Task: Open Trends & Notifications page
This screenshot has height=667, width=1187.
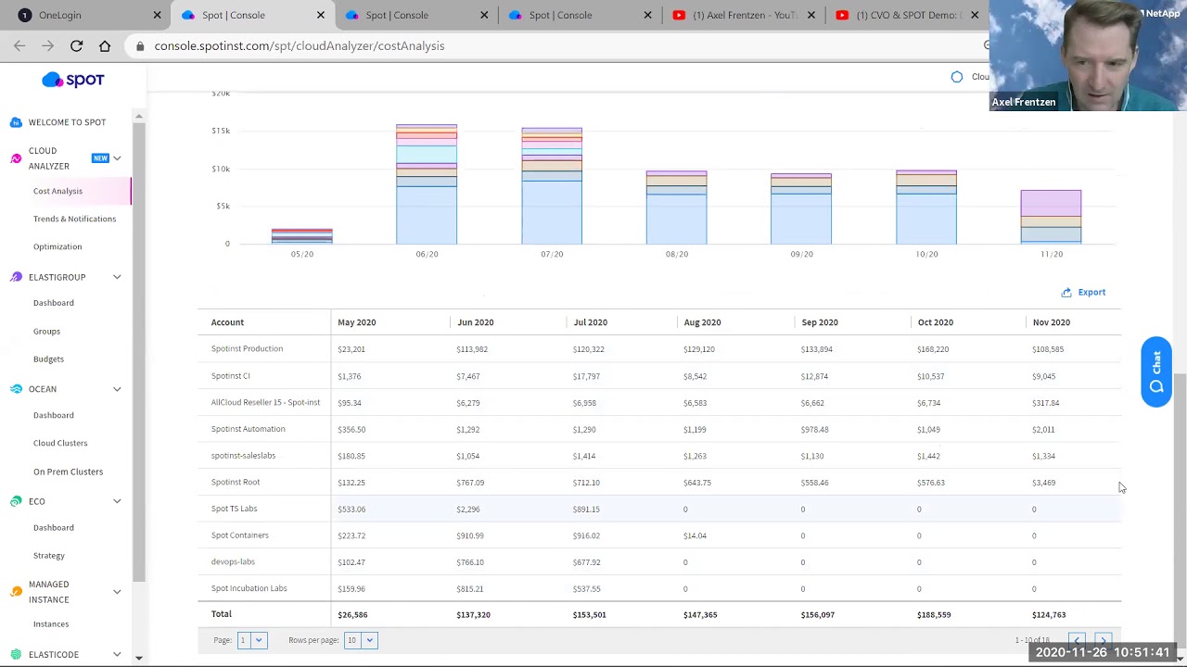Action: pyautogui.click(x=74, y=219)
